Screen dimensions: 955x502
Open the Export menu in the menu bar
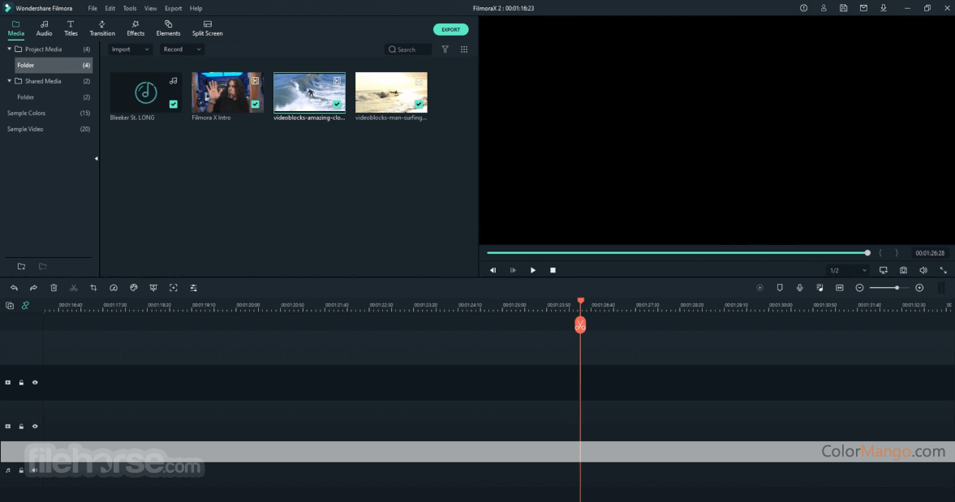173,8
